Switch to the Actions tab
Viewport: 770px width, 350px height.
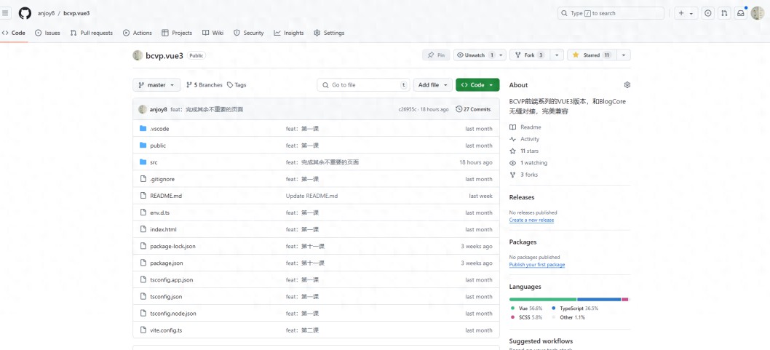click(x=138, y=33)
